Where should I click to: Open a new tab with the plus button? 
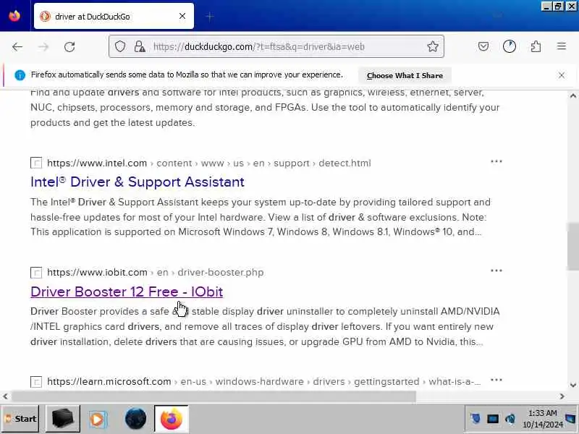click(x=210, y=16)
